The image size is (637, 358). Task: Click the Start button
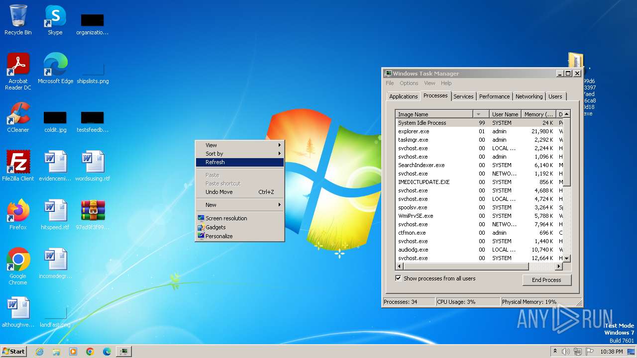pos(14,352)
